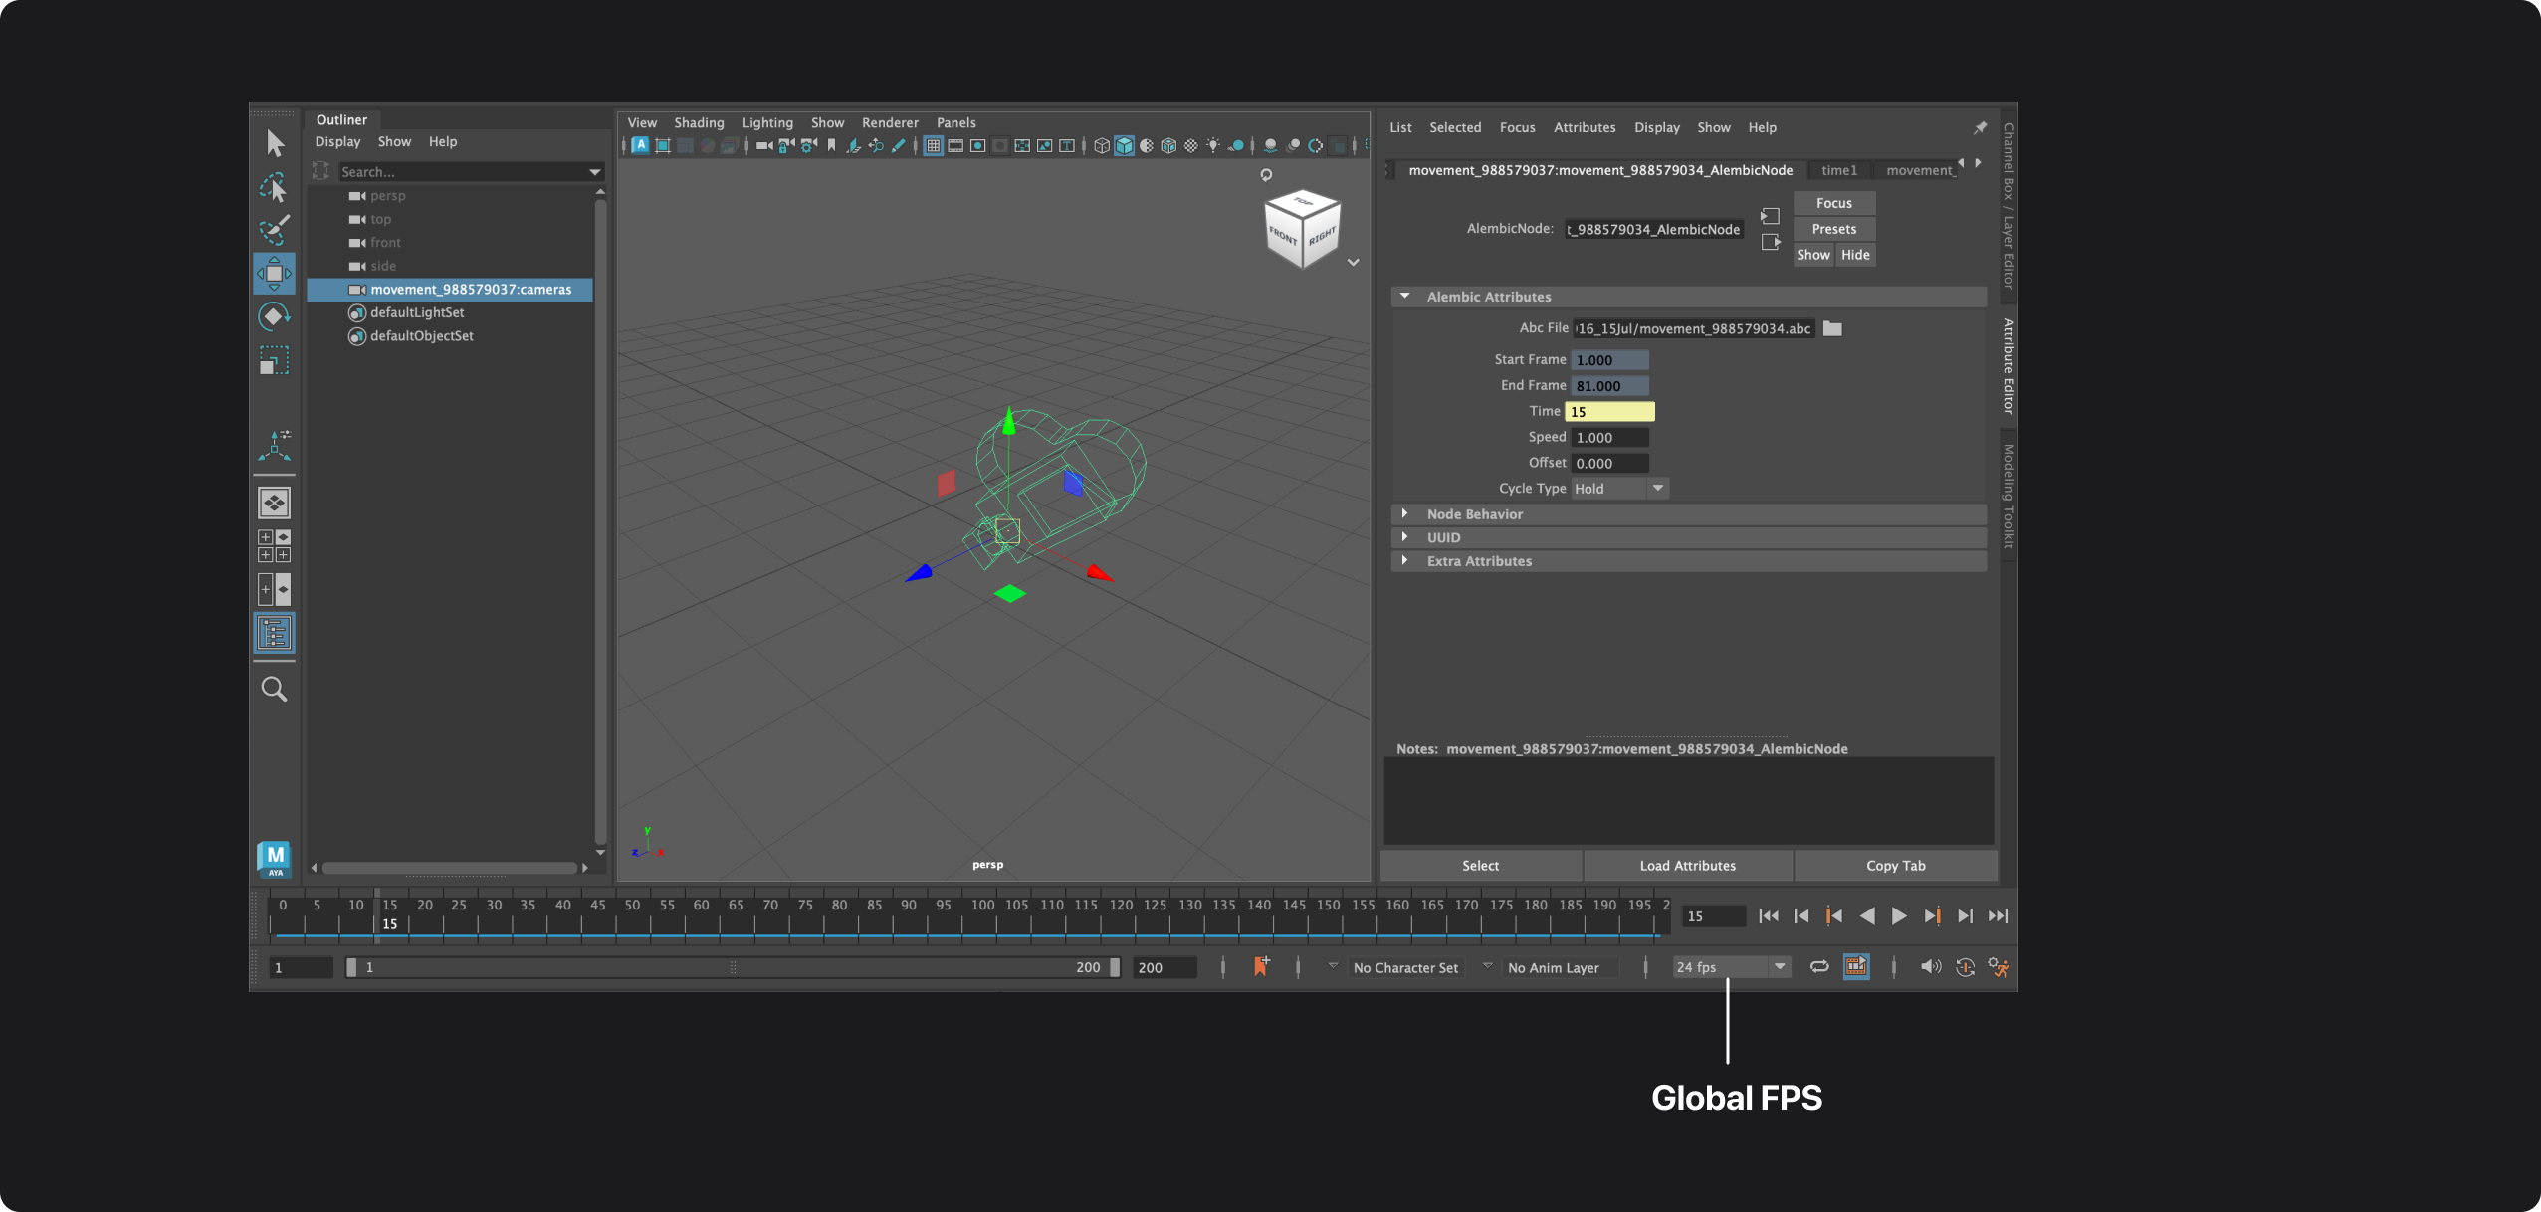Click the grease pencil icon
2541x1212 pixels.
(x=899, y=146)
